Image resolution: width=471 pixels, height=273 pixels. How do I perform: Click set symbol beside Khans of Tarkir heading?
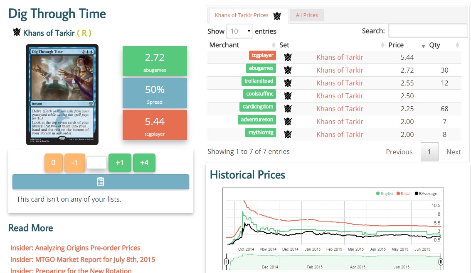click(x=17, y=32)
